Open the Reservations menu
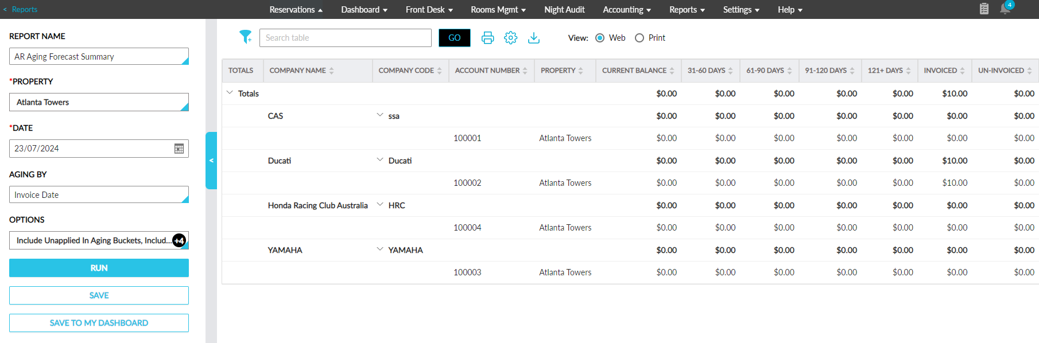Screen dimensions: 1039x343 296,10
